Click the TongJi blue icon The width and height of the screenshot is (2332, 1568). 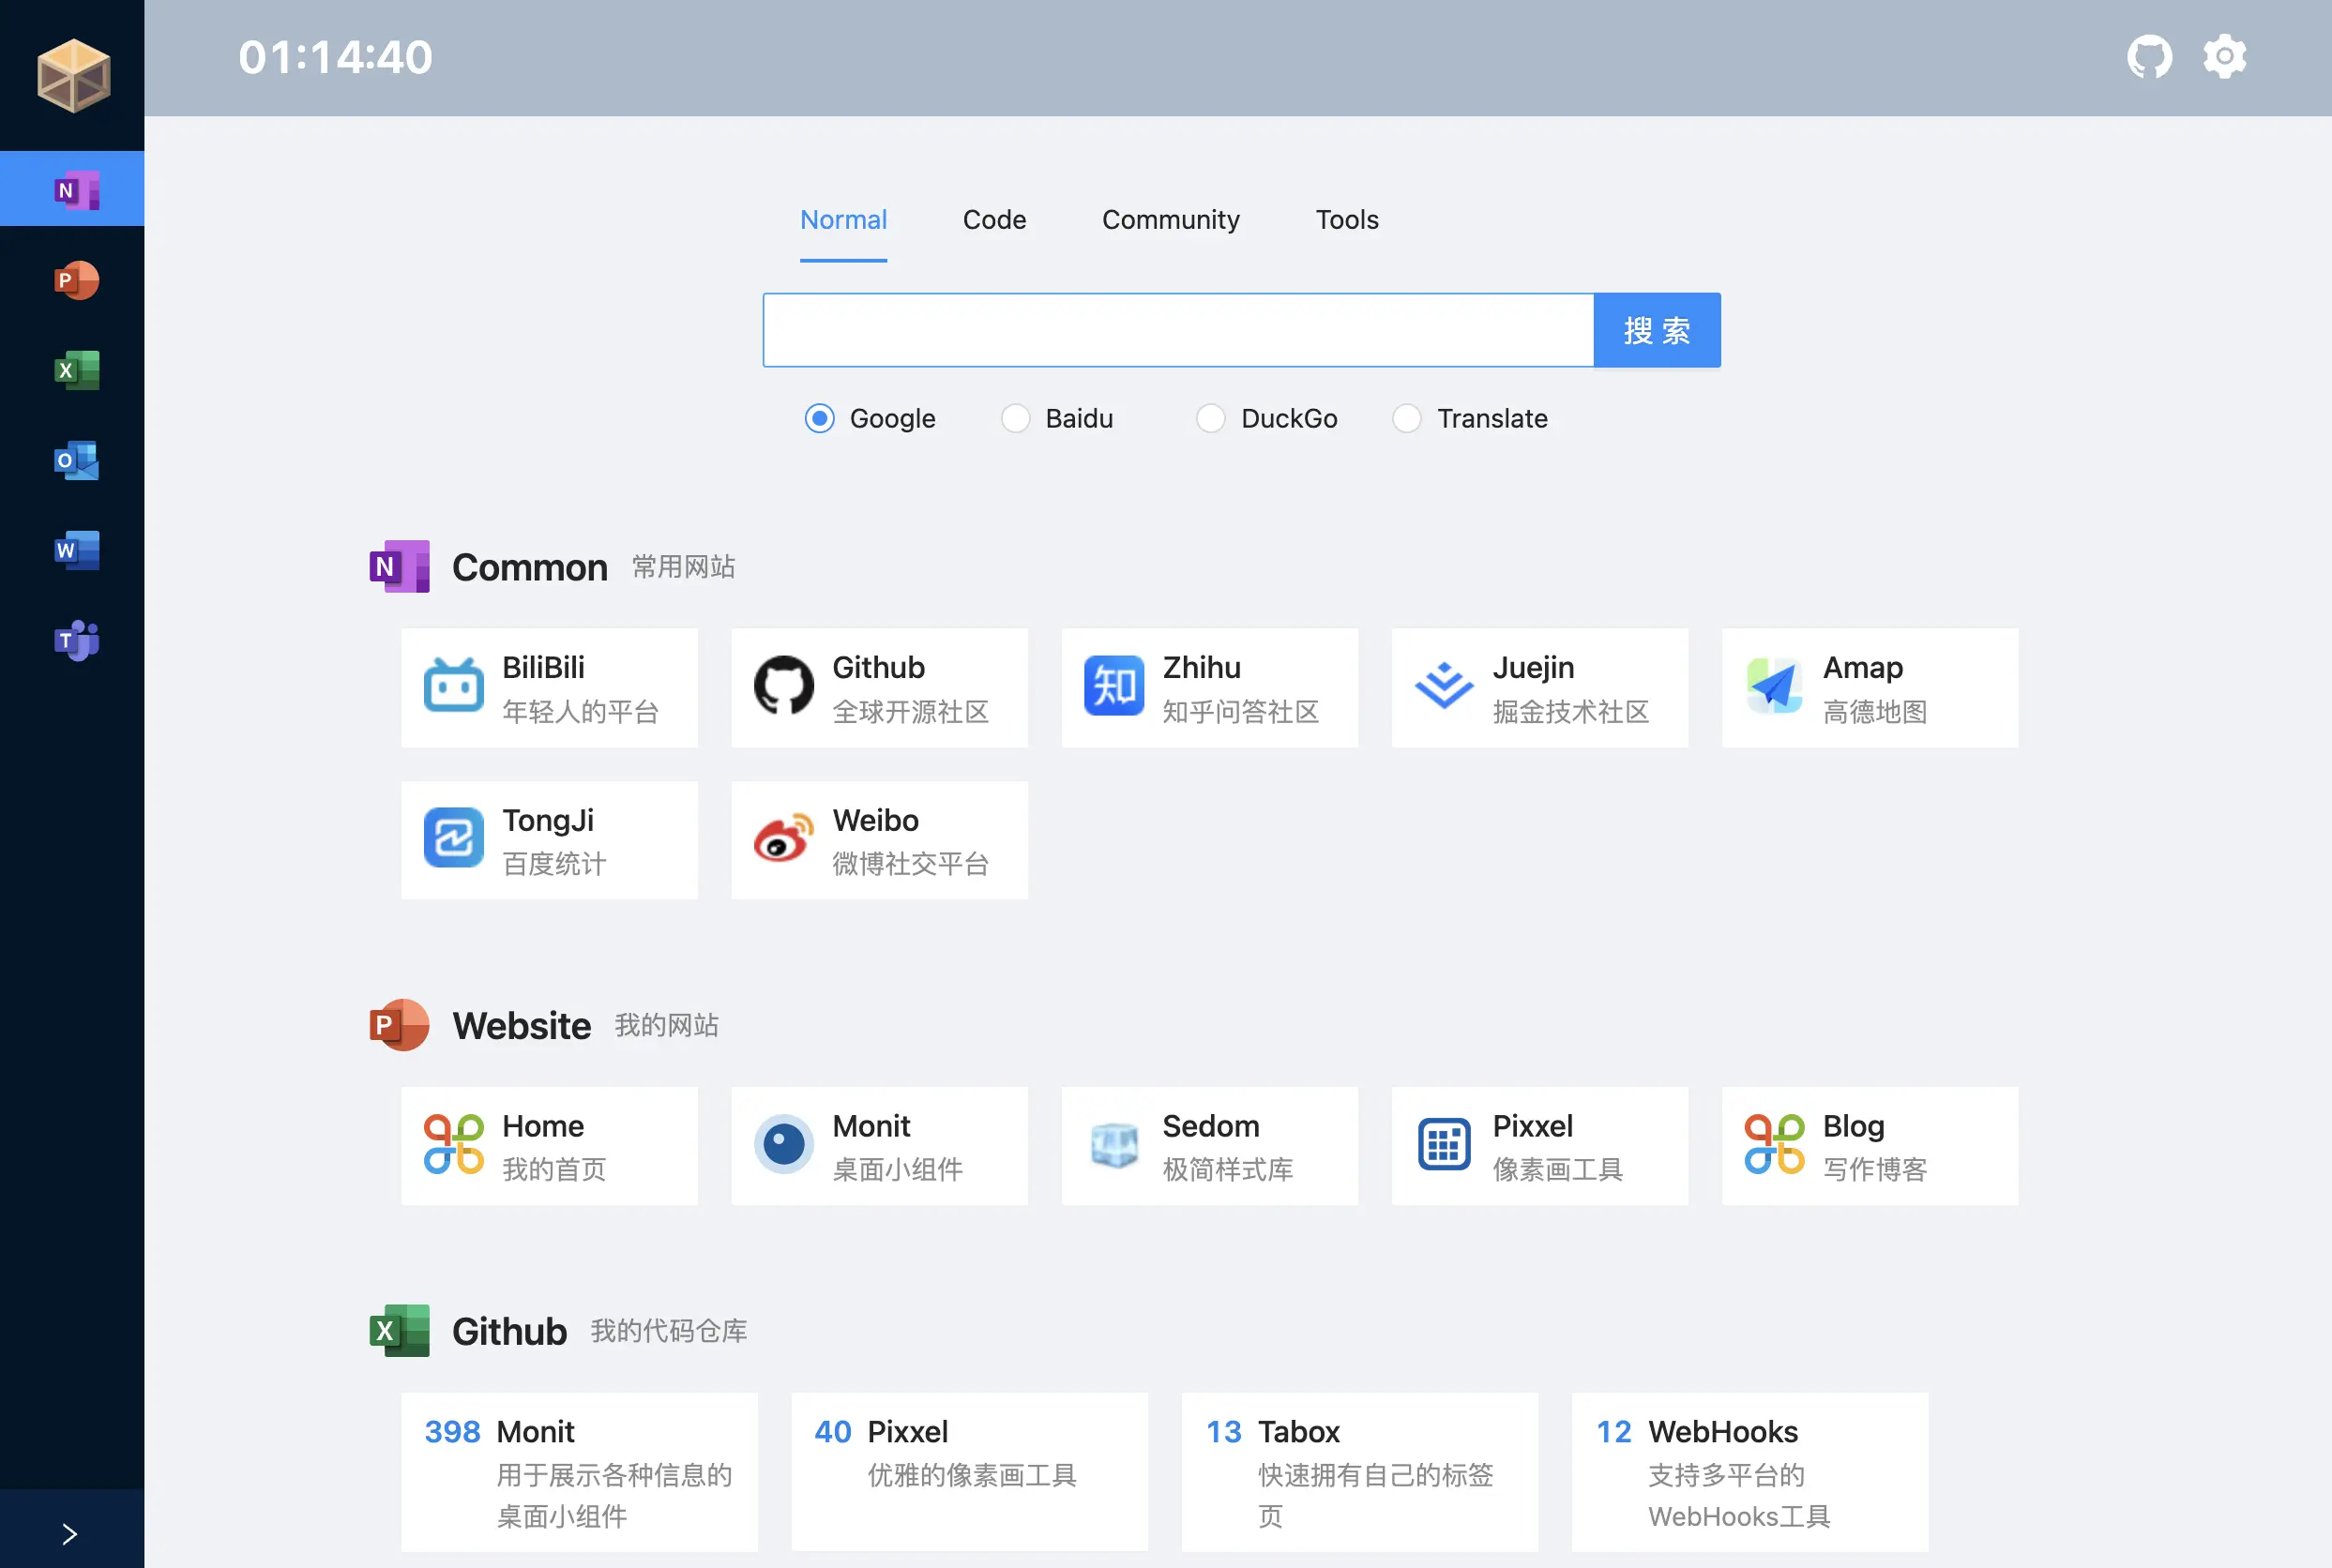[453, 838]
